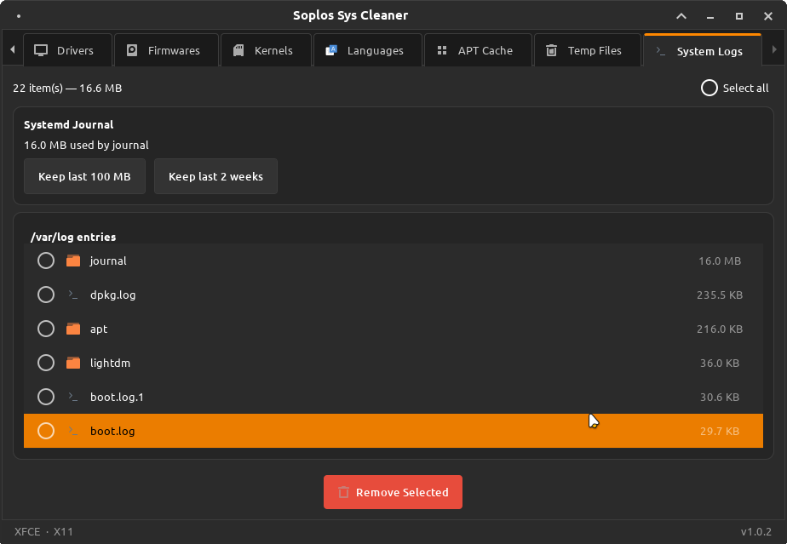Shade the window with the up chevron

[x=681, y=16]
